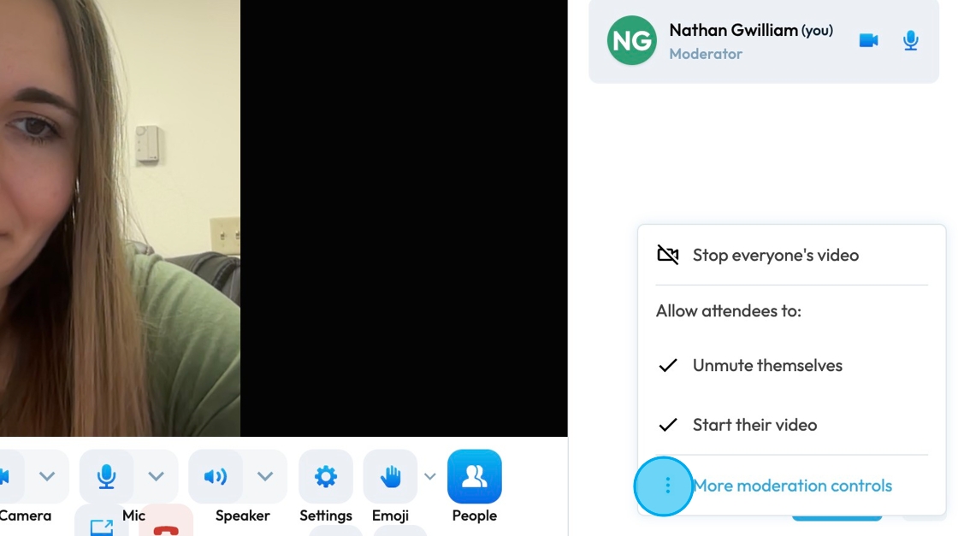Click Nathan Gwilliam's camera icon

pos(868,40)
